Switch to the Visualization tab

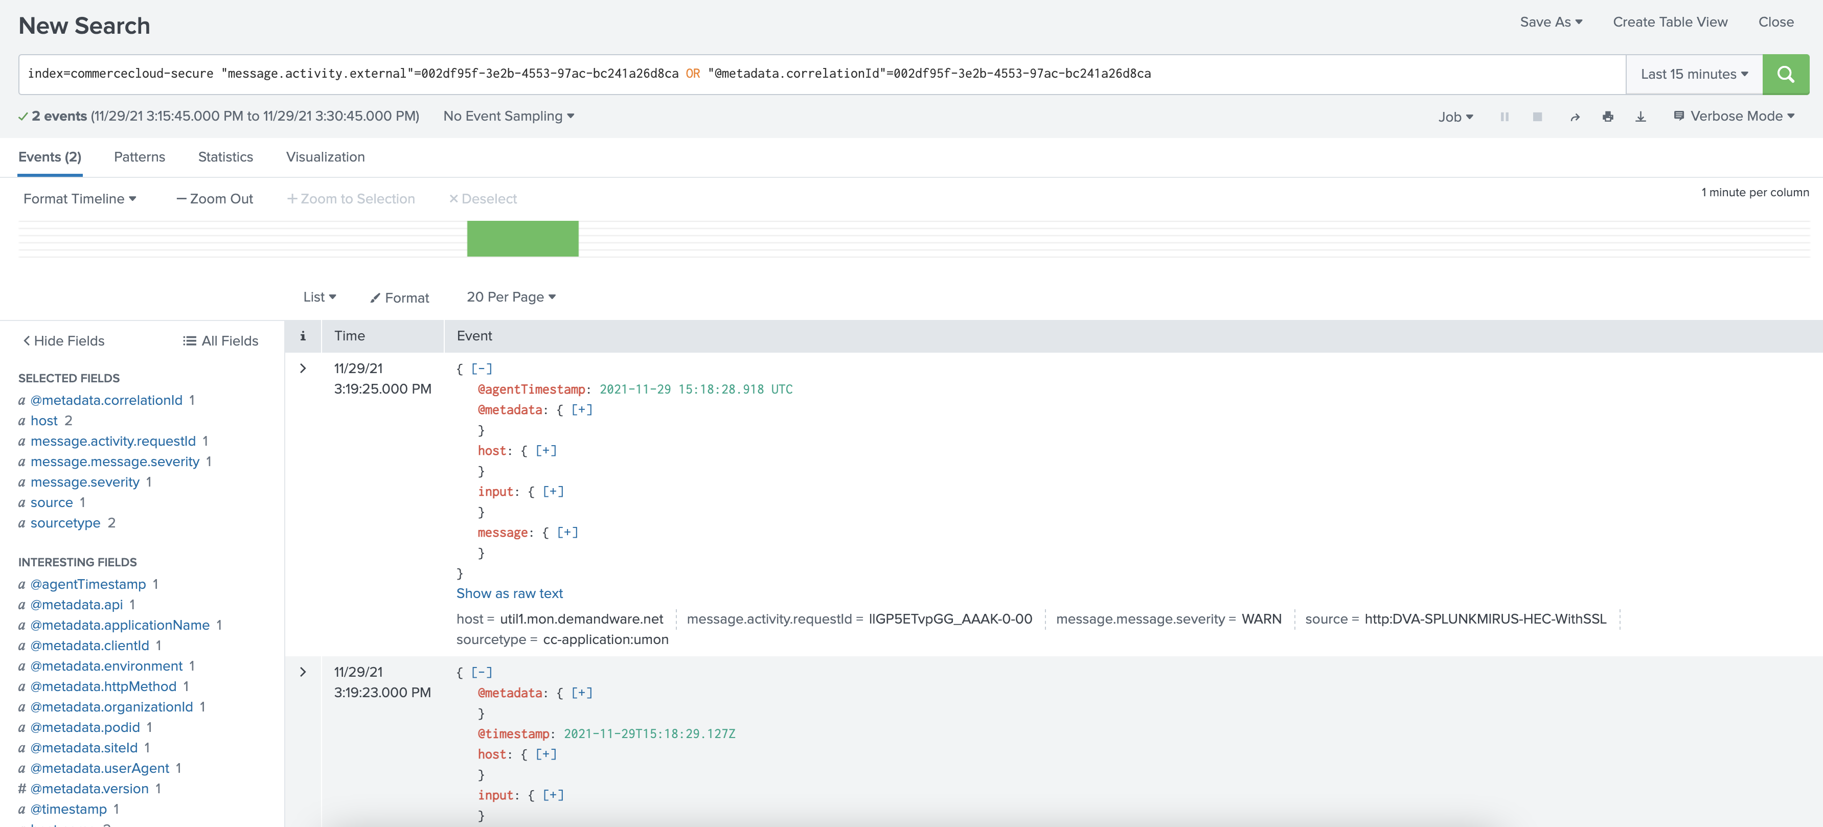(x=325, y=156)
